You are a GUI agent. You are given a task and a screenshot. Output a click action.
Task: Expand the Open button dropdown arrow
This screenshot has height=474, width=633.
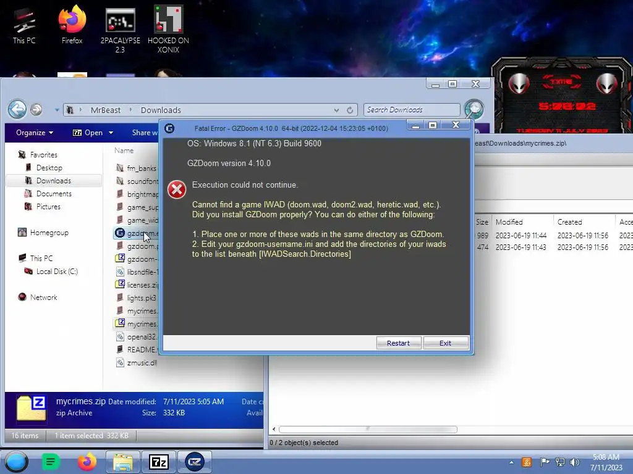point(111,133)
